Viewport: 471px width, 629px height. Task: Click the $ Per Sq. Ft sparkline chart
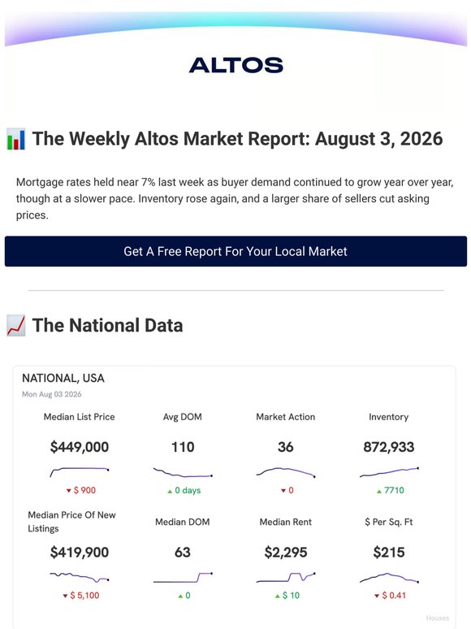389,577
